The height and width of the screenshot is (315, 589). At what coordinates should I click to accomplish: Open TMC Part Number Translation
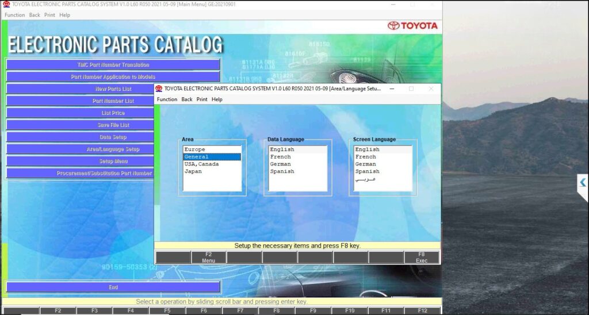pos(113,64)
